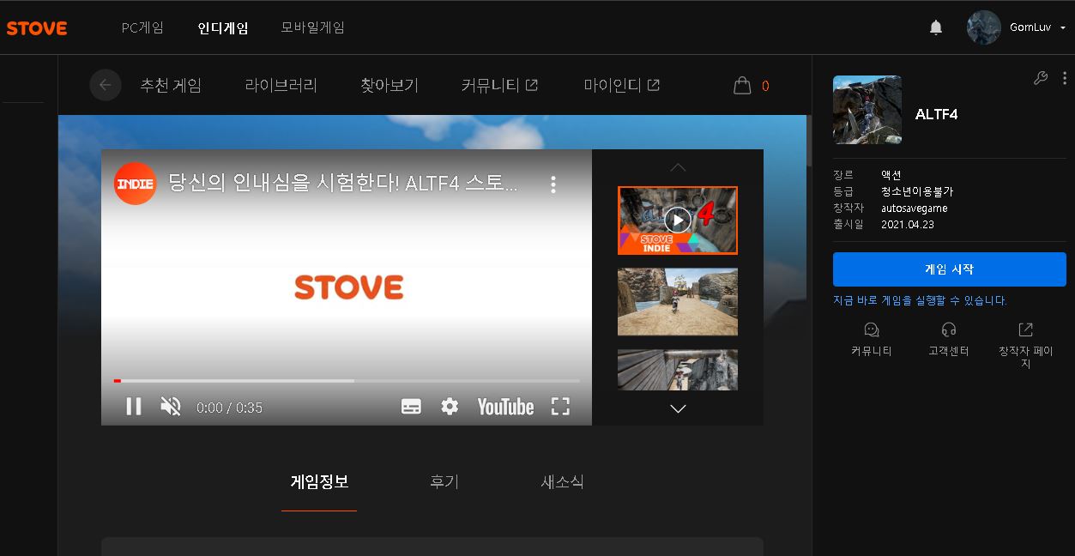Click the ALTF4 game title
Viewport: 1075px width, 556px height.
pyautogui.click(x=937, y=114)
